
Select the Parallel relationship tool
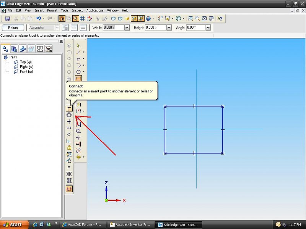[x=69, y=135]
